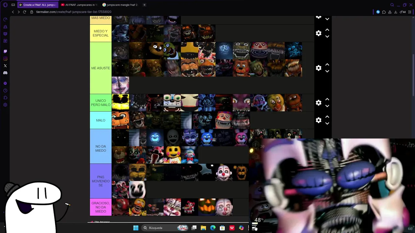Move MALO row up
The image size is (415, 233).
point(327,116)
